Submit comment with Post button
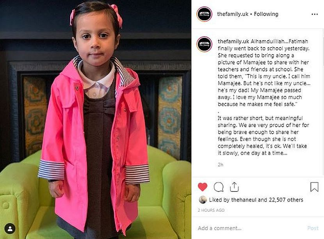Viewport: 324px width, 239px height. coord(313,228)
